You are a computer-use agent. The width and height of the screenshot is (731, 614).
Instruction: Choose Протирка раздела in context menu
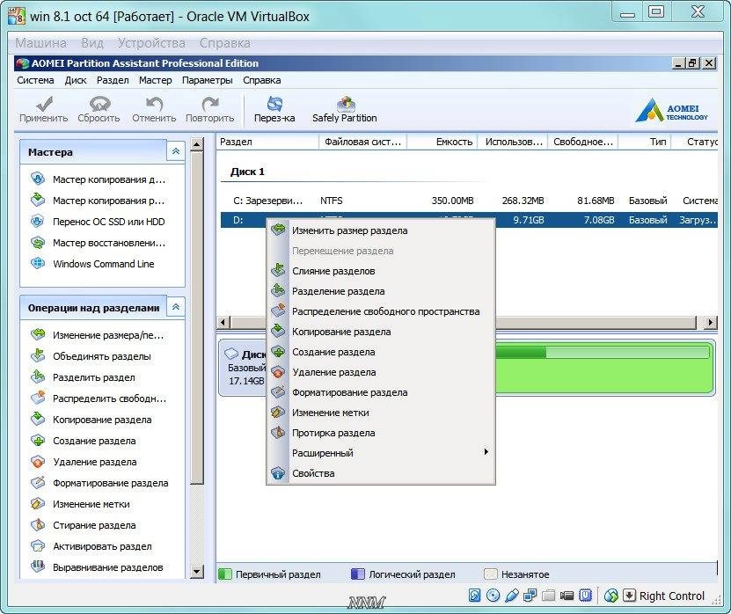coord(380,433)
